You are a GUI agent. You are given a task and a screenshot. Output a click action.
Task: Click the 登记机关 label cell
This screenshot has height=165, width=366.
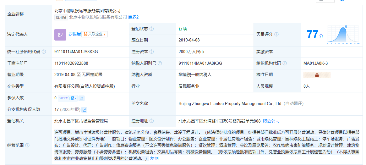click(x=29, y=121)
